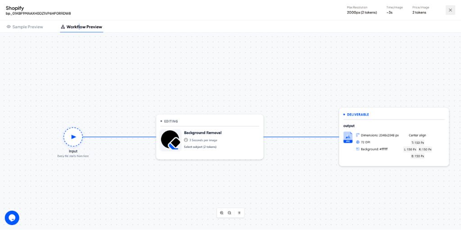Close the Shopify preview panel

(x=450, y=10)
